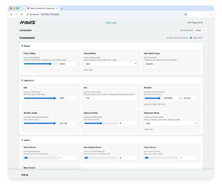222x189 pixels.
Task: Click the ISO field showing 5184
Action: pyautogui.click(x=67, y=98)
